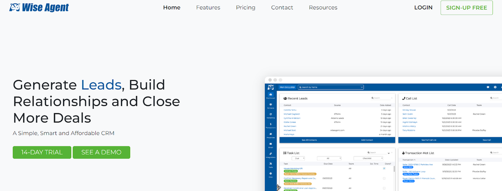Click See Full Call List button
Screen dimensions: 502x191
click(429, 140)
